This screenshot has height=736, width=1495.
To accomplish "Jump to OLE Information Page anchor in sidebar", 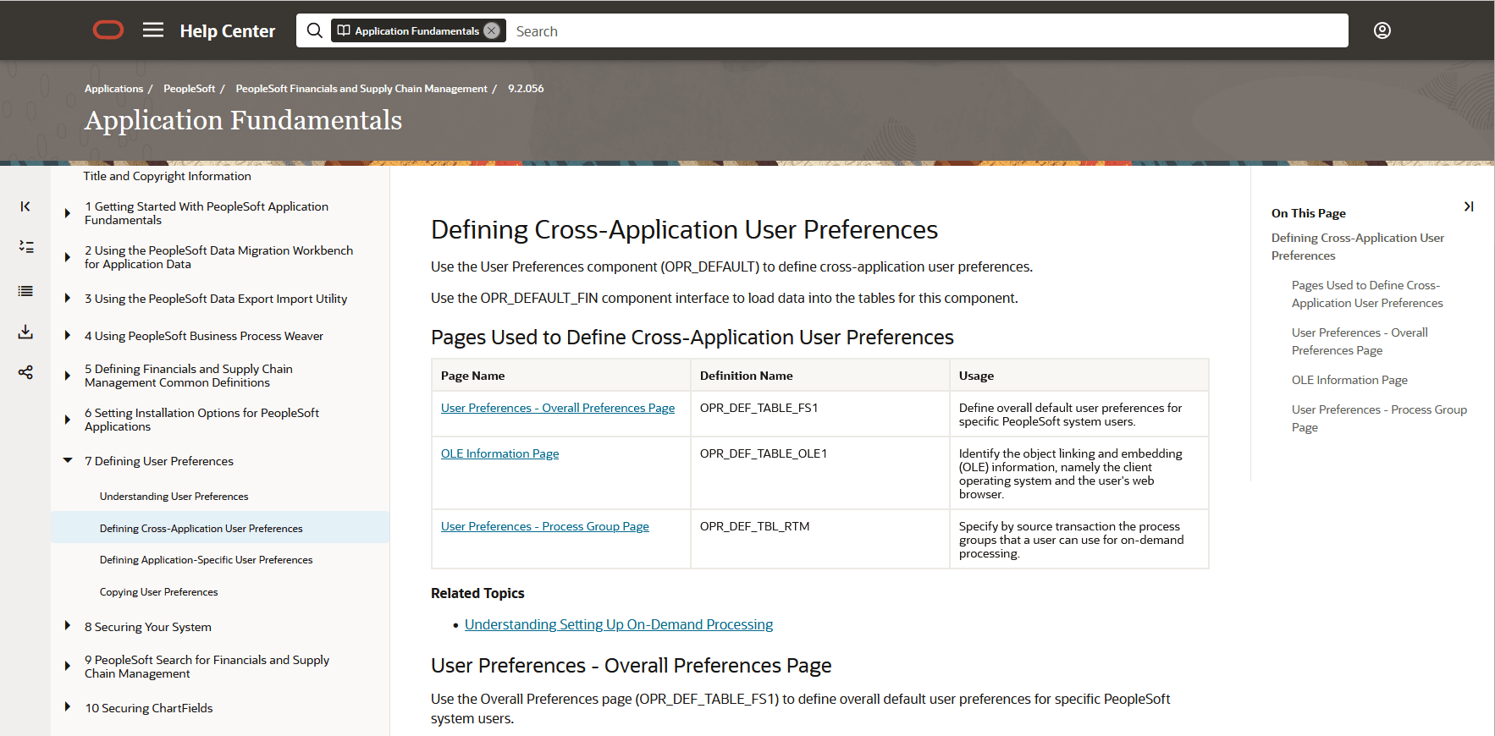I will click(x=1349, y=380).
